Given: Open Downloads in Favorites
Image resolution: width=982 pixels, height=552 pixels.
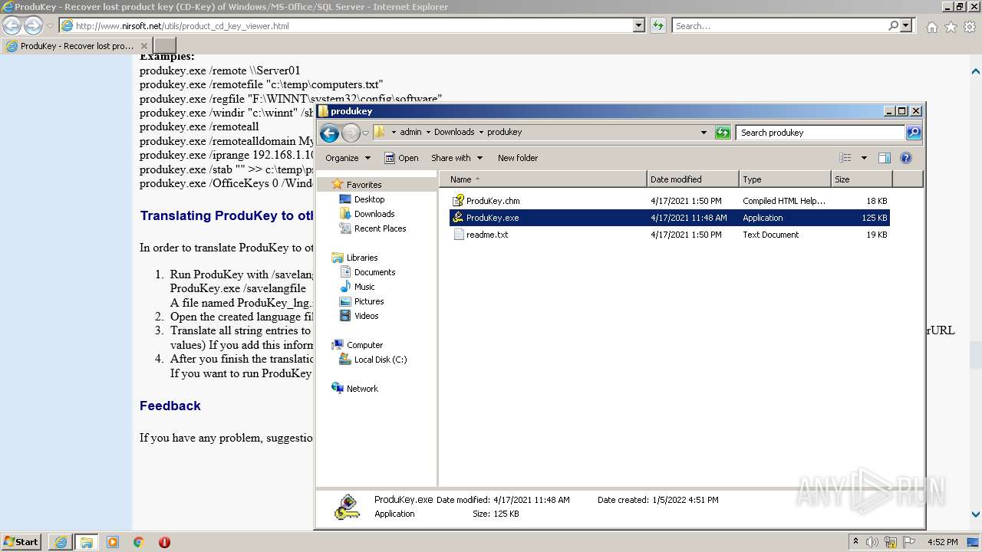Looking at the screenshot, I should click(x=374, y=214).
